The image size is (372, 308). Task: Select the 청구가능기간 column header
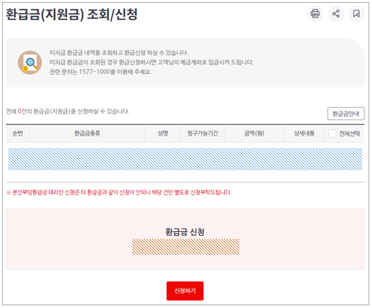click(x=203, y=134)
